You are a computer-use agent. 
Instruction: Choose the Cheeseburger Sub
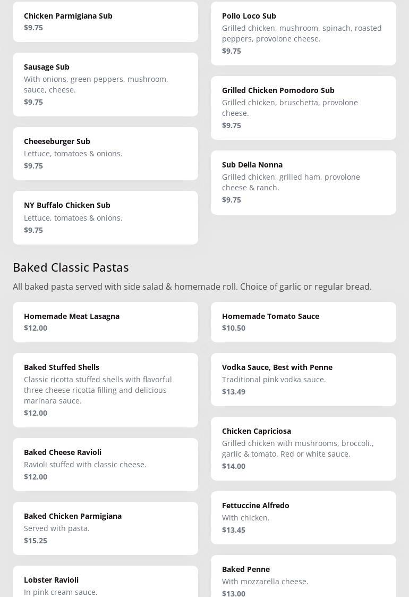105,153
